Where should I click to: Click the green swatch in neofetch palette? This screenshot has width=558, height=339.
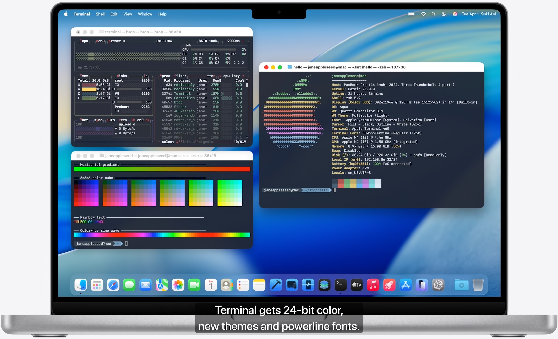pos(347,184)
